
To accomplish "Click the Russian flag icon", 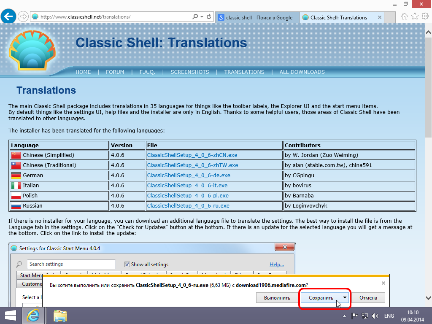I will (16, 206).
